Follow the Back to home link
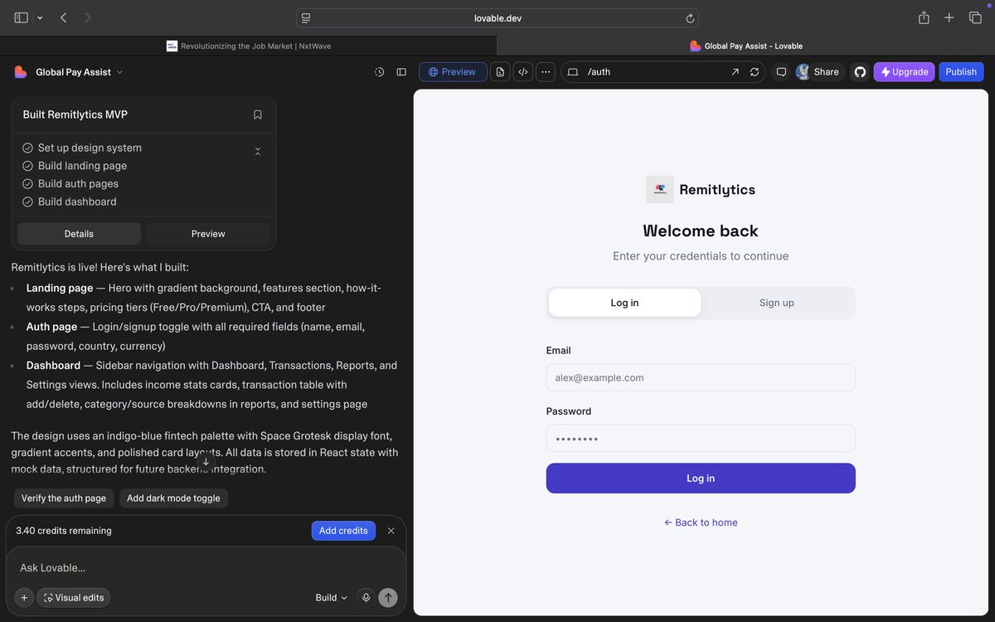Viewport: 995px width, 622px height. pyautogui.click(x=701, y=522)
